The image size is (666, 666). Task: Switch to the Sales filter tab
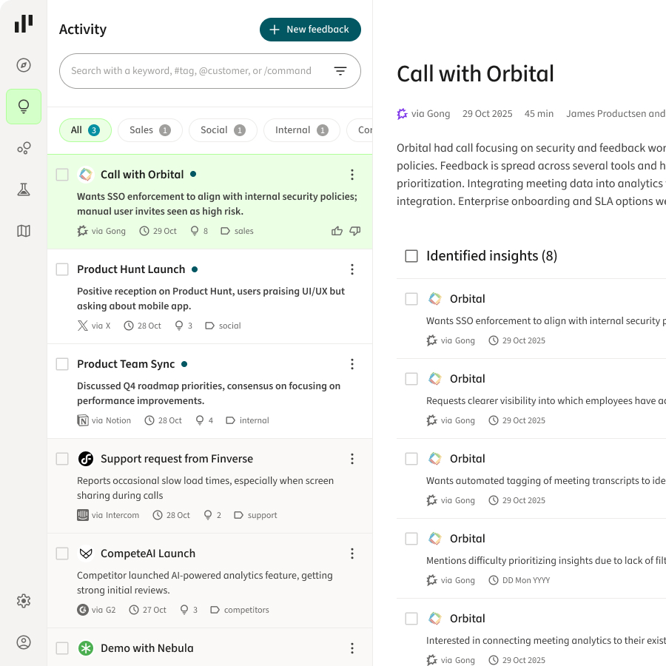coord(149,129)
